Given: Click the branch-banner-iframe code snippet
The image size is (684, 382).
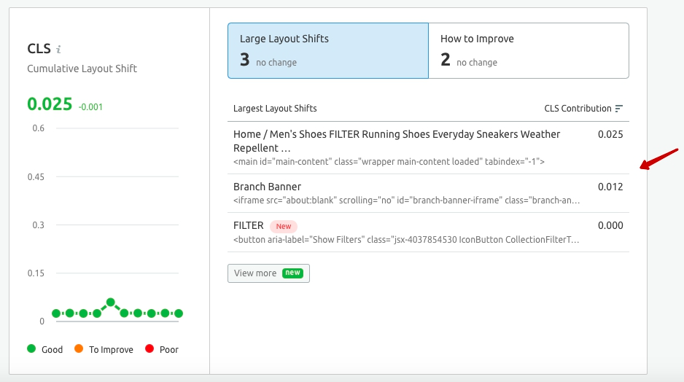Looking at the screenshot, I should point(406,200).
